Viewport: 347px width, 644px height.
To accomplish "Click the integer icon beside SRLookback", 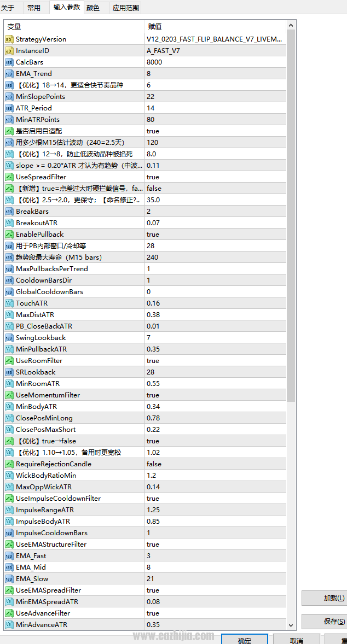I will coord(9,372).
